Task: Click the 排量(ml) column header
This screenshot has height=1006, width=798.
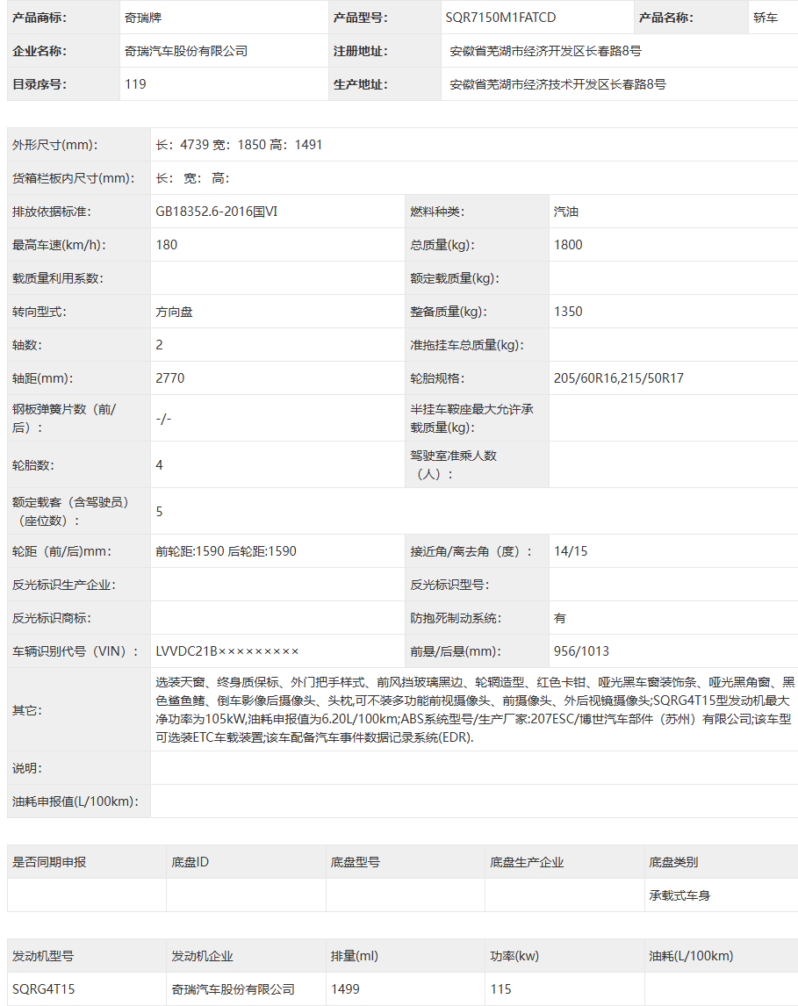Action: (x=355, y=956)
